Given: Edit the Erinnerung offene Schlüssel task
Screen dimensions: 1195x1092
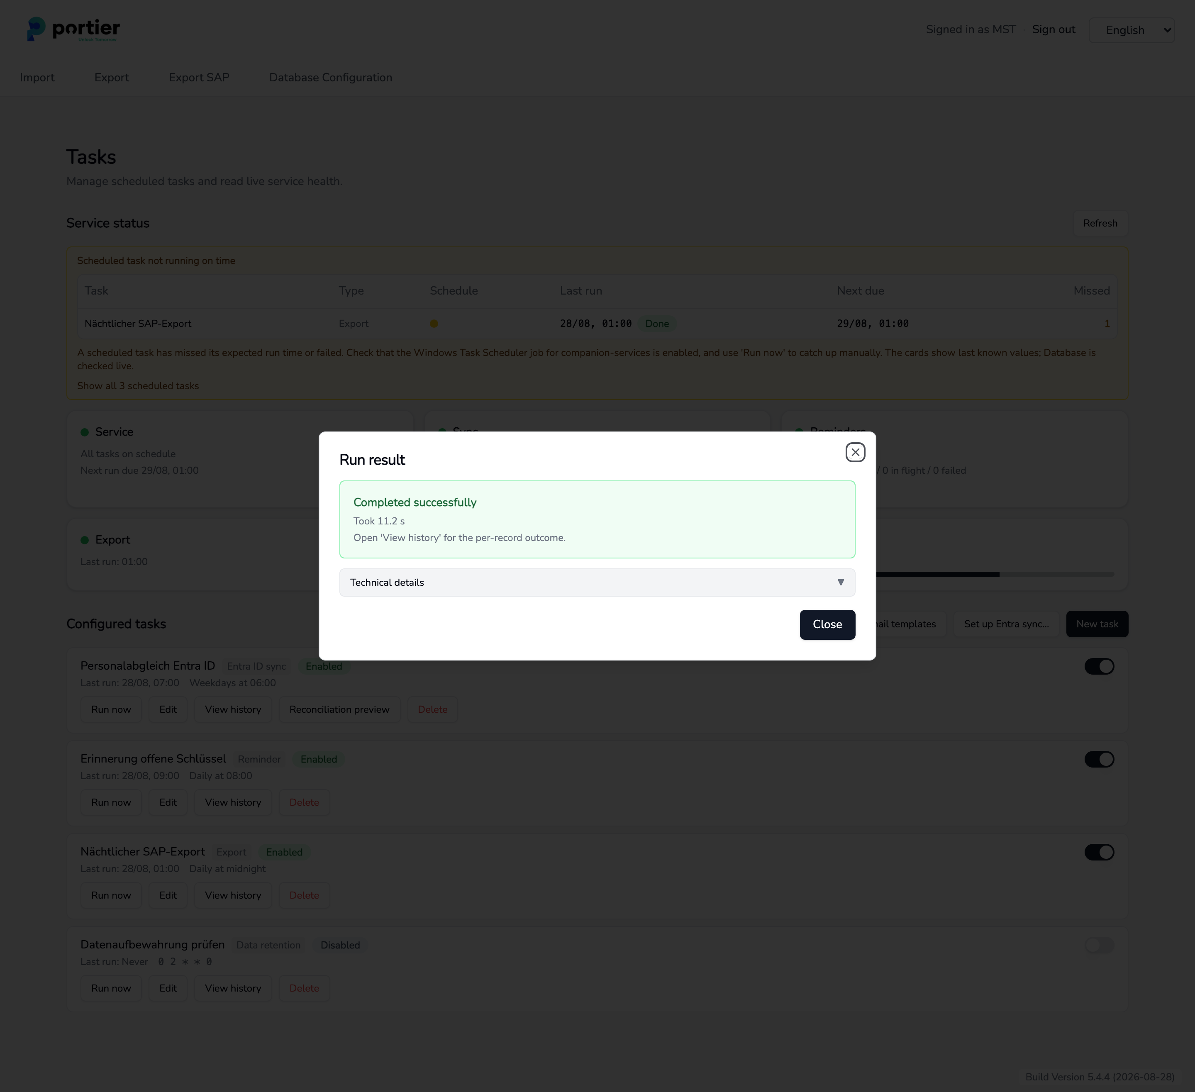Looking at the screenshot, I should click(168, 803).
